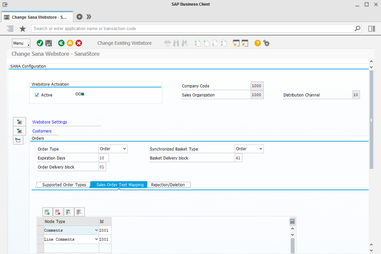The width and height of the screenshot is (381, 254).
Task: Expand the Customers section button
Action: coord(20,131)
